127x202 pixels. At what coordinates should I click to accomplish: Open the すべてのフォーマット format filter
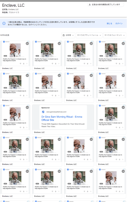pyautogui.click(x=114, y=35)
